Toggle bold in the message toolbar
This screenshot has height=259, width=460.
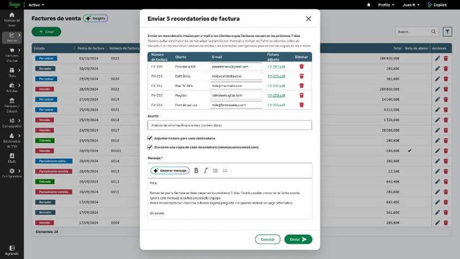point(196,170)
